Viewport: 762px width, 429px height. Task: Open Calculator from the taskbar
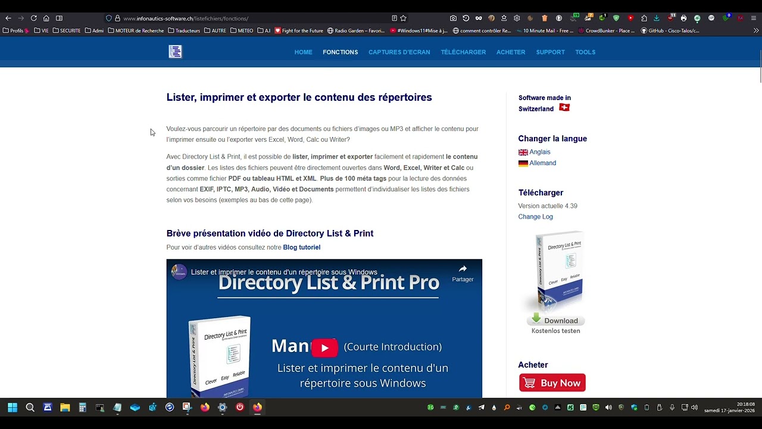click(x=83, y=408)
